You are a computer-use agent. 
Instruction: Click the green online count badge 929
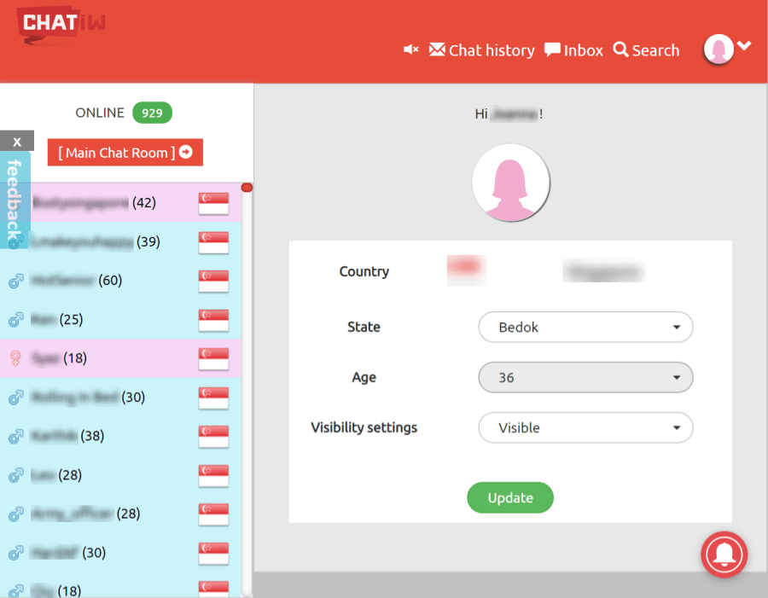(x=152, y=113)
